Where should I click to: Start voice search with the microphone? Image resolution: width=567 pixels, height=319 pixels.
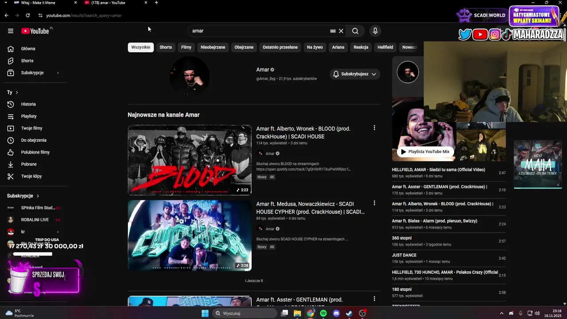click(375, 31)
